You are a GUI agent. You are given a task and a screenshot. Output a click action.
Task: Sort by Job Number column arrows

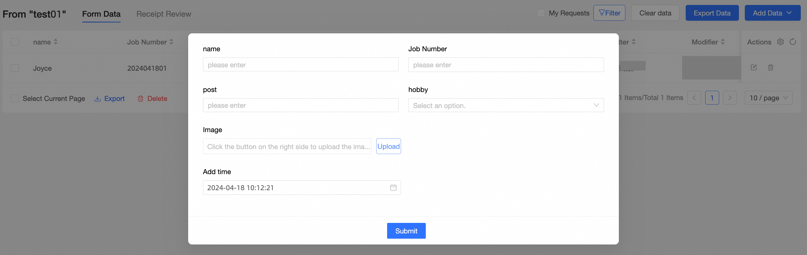171,42
